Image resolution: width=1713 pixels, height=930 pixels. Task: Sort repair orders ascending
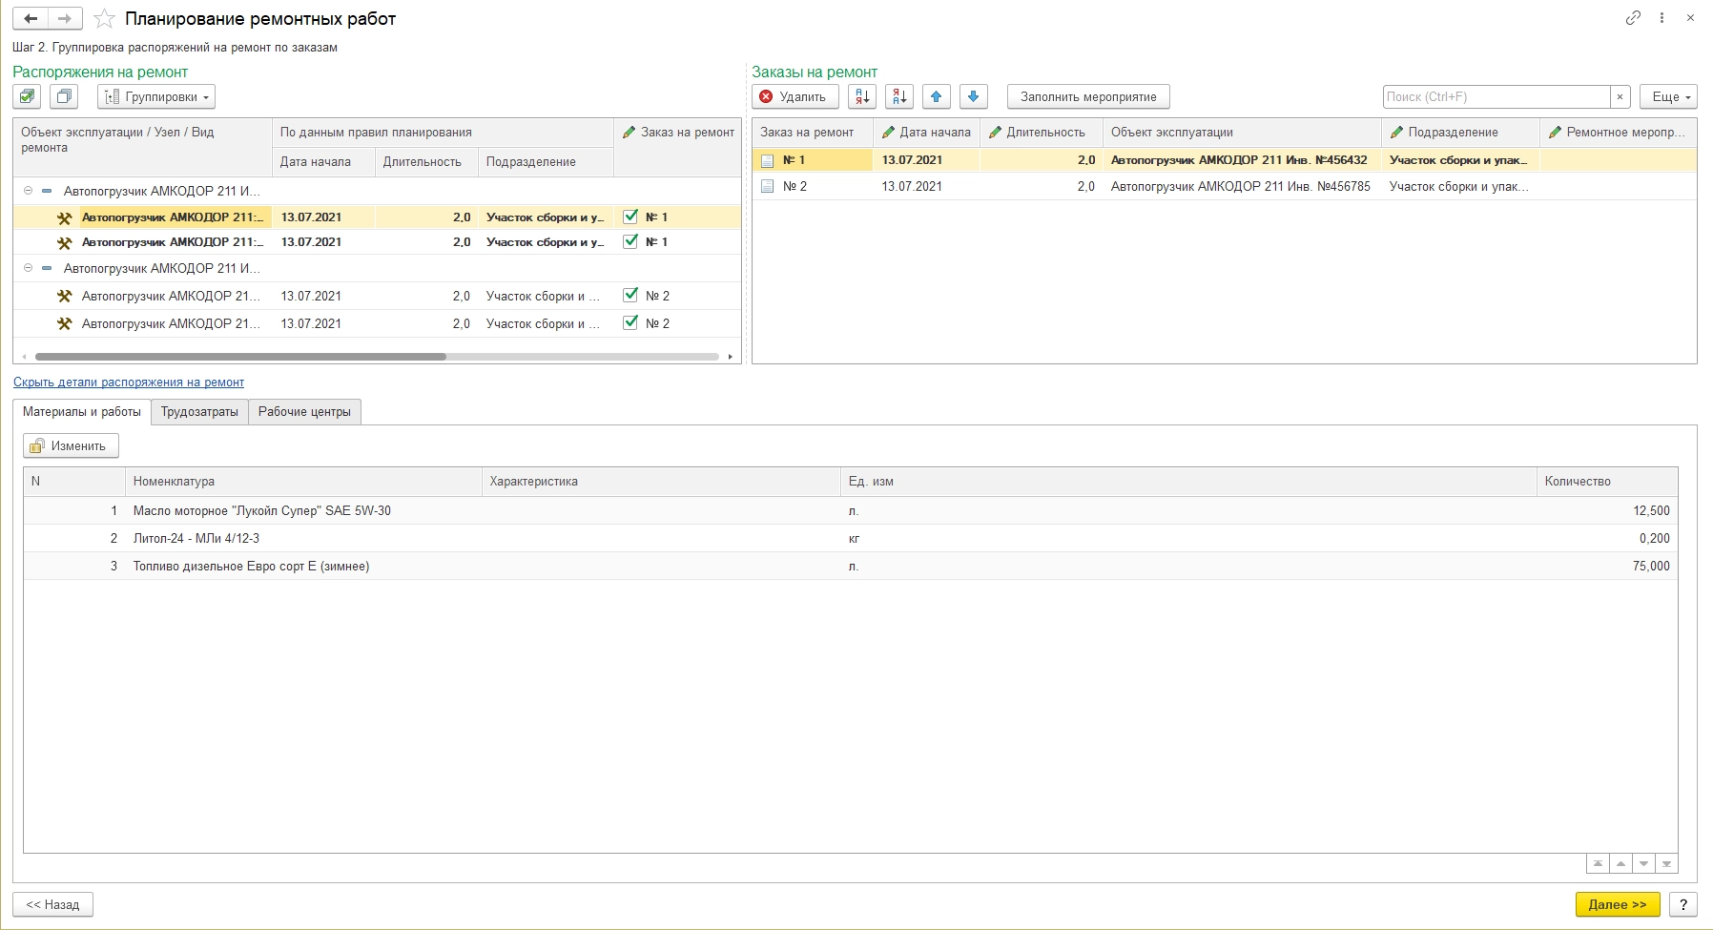pyautogui.click(x=861, y=96)
